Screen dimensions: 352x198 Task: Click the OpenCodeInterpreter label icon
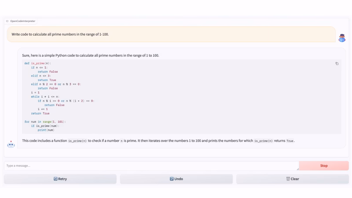(7, 21)
